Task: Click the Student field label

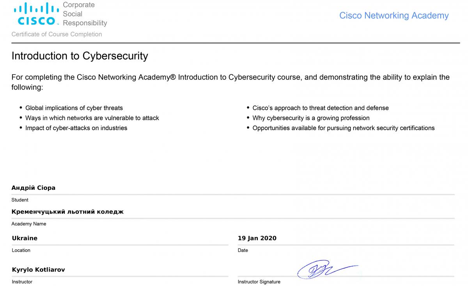Action: (20, 200)
